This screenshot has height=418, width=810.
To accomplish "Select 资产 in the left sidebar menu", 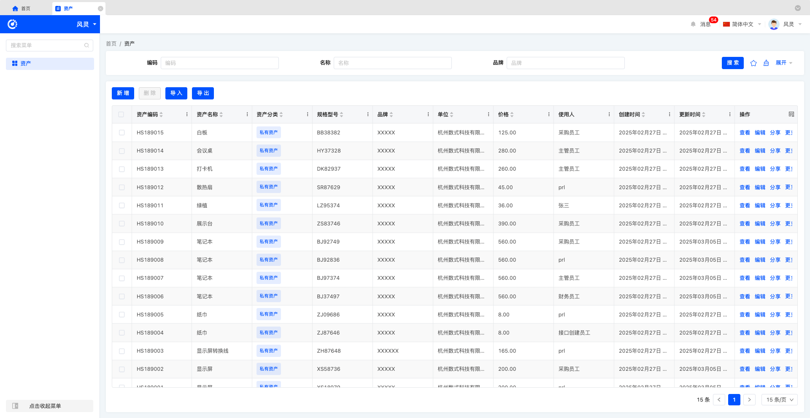I will (26, 64).
